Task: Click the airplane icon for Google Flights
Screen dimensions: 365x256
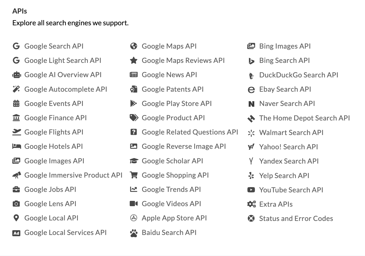Action: [x=17, y=132]
